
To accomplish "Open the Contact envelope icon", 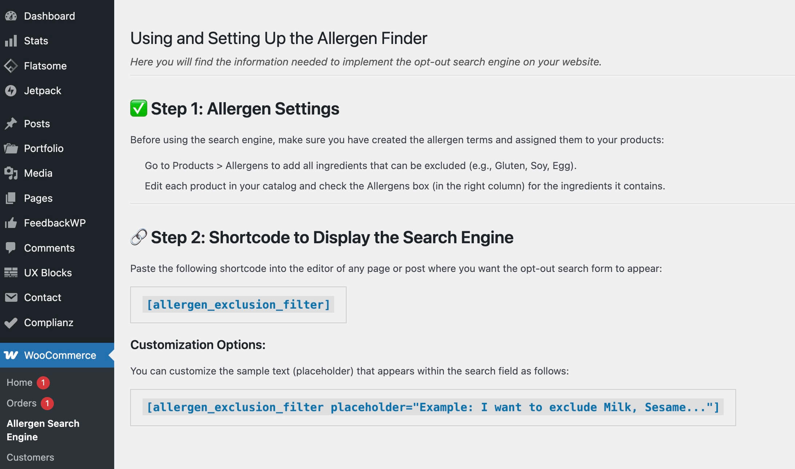I will click(x=11, y=297).
